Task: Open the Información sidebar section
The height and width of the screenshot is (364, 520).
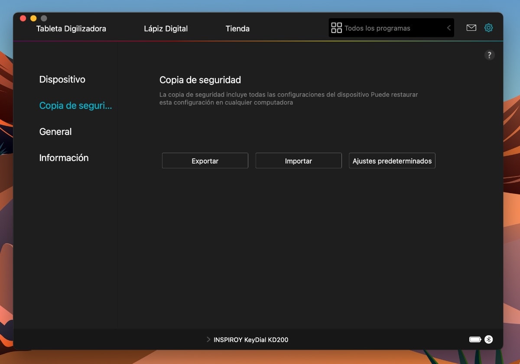Action: tap(64, 157)
